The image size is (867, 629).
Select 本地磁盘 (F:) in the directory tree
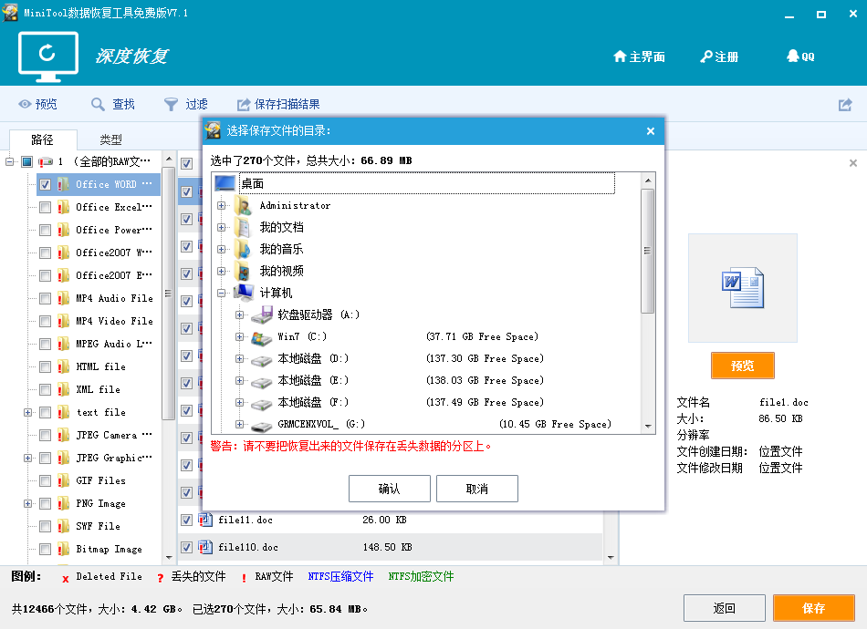click(314, 403)
